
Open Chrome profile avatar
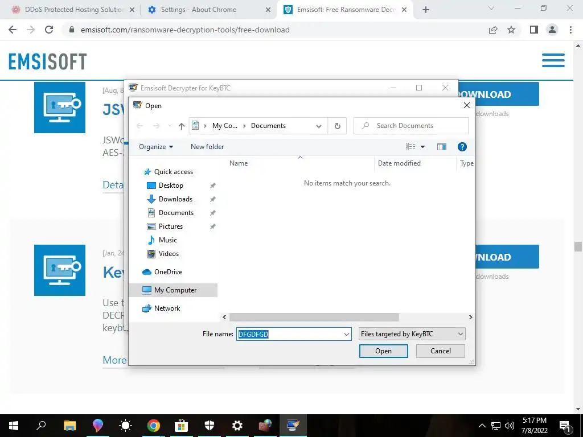coord(552,30)
